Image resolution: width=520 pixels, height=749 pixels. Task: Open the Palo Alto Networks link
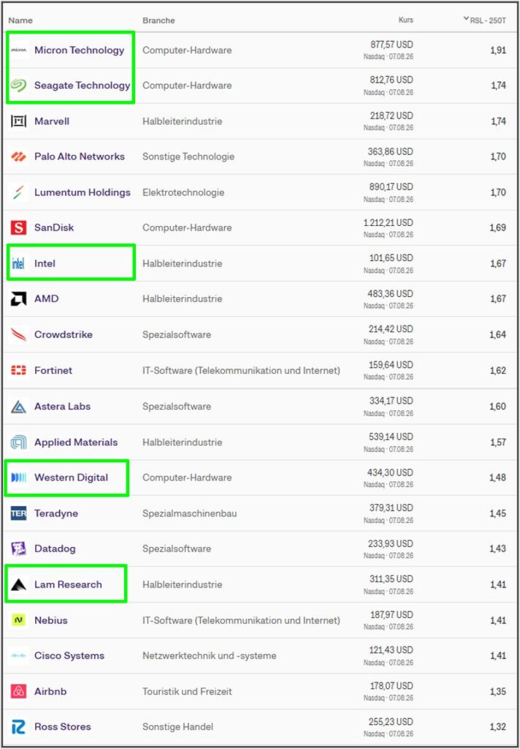pyautogui.click(x=79, y=157)
